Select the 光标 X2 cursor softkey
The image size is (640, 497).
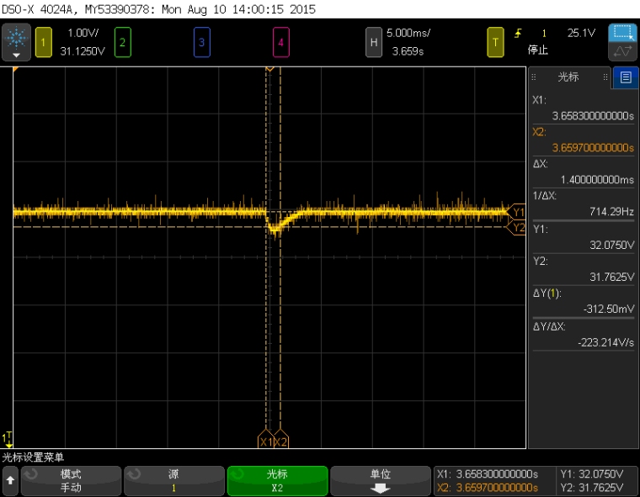click(277, 480)
